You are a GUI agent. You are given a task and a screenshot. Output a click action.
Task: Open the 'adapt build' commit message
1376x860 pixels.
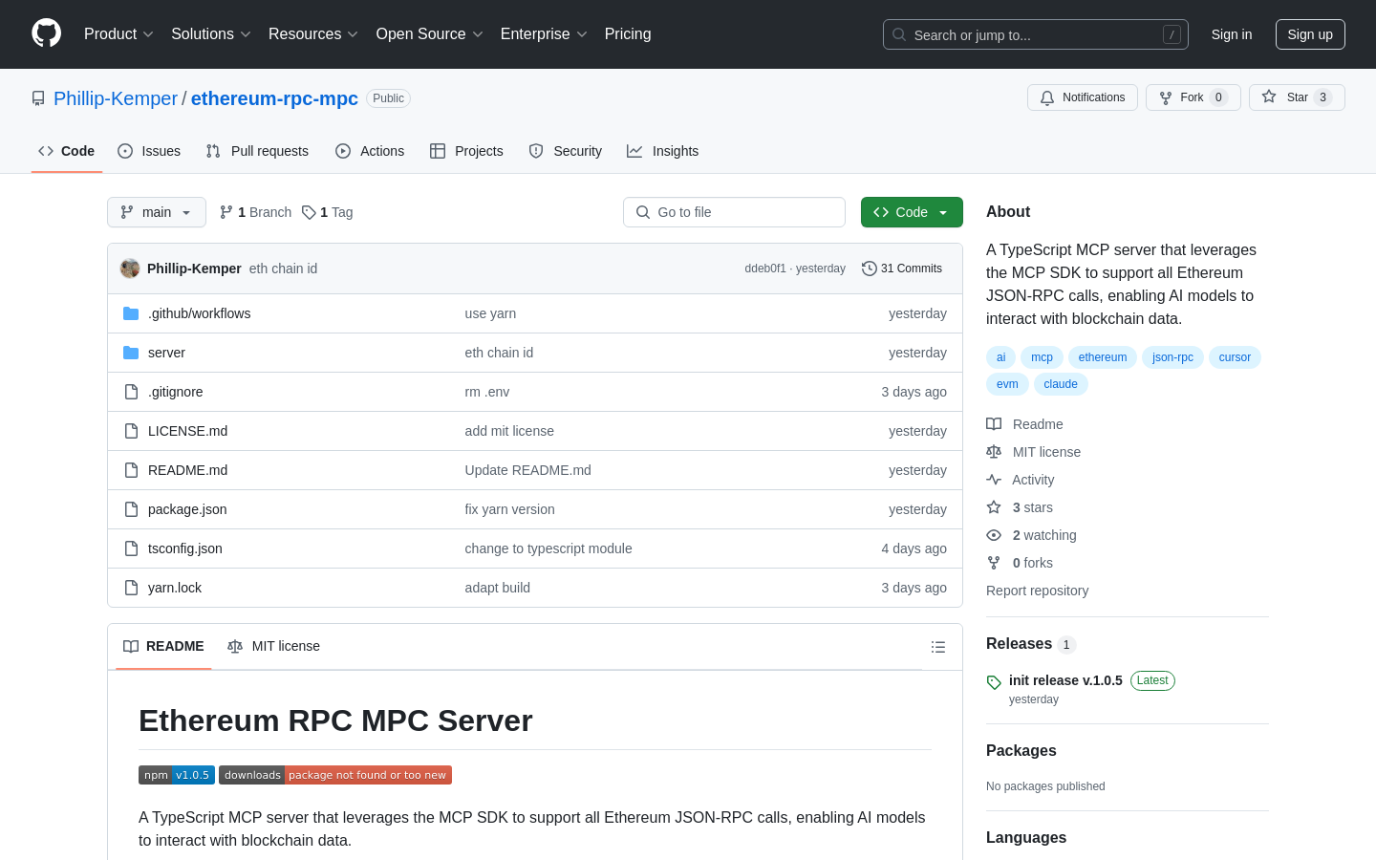pos(498,588)
